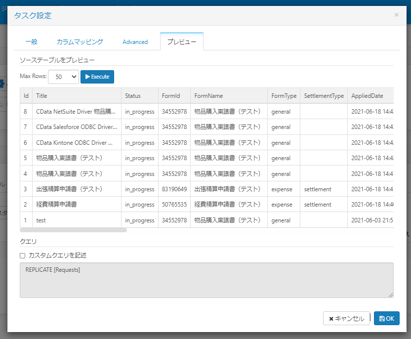Switch to the 一般 tab
Viewport: 411px width, 339px height.
pos(31,42)
